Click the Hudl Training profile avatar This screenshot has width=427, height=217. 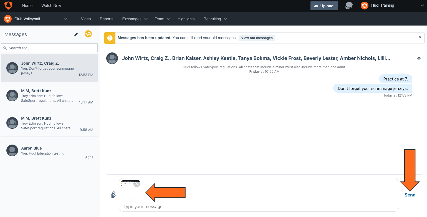pyautogui.click(x=364, y=6)
